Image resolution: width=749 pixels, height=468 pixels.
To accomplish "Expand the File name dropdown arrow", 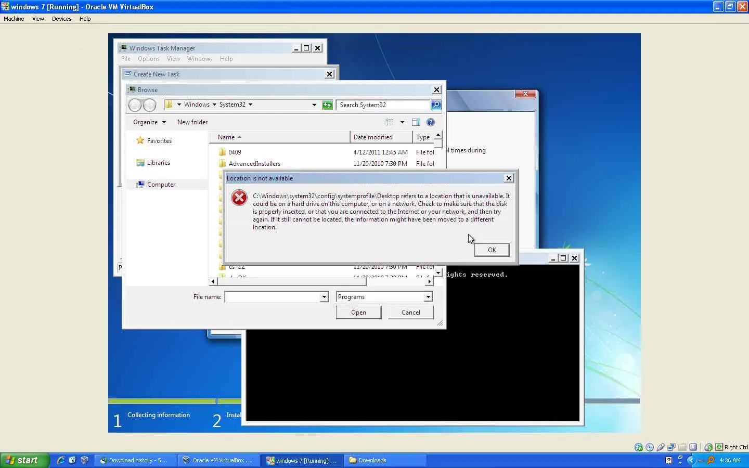I will 324,297.
